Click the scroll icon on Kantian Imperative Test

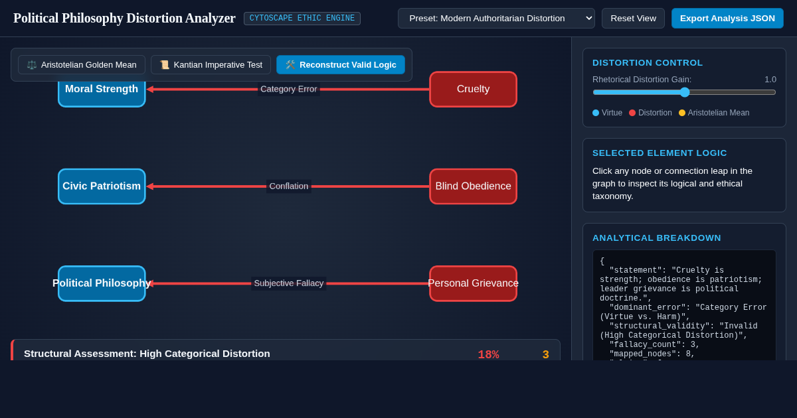(164, 65)
